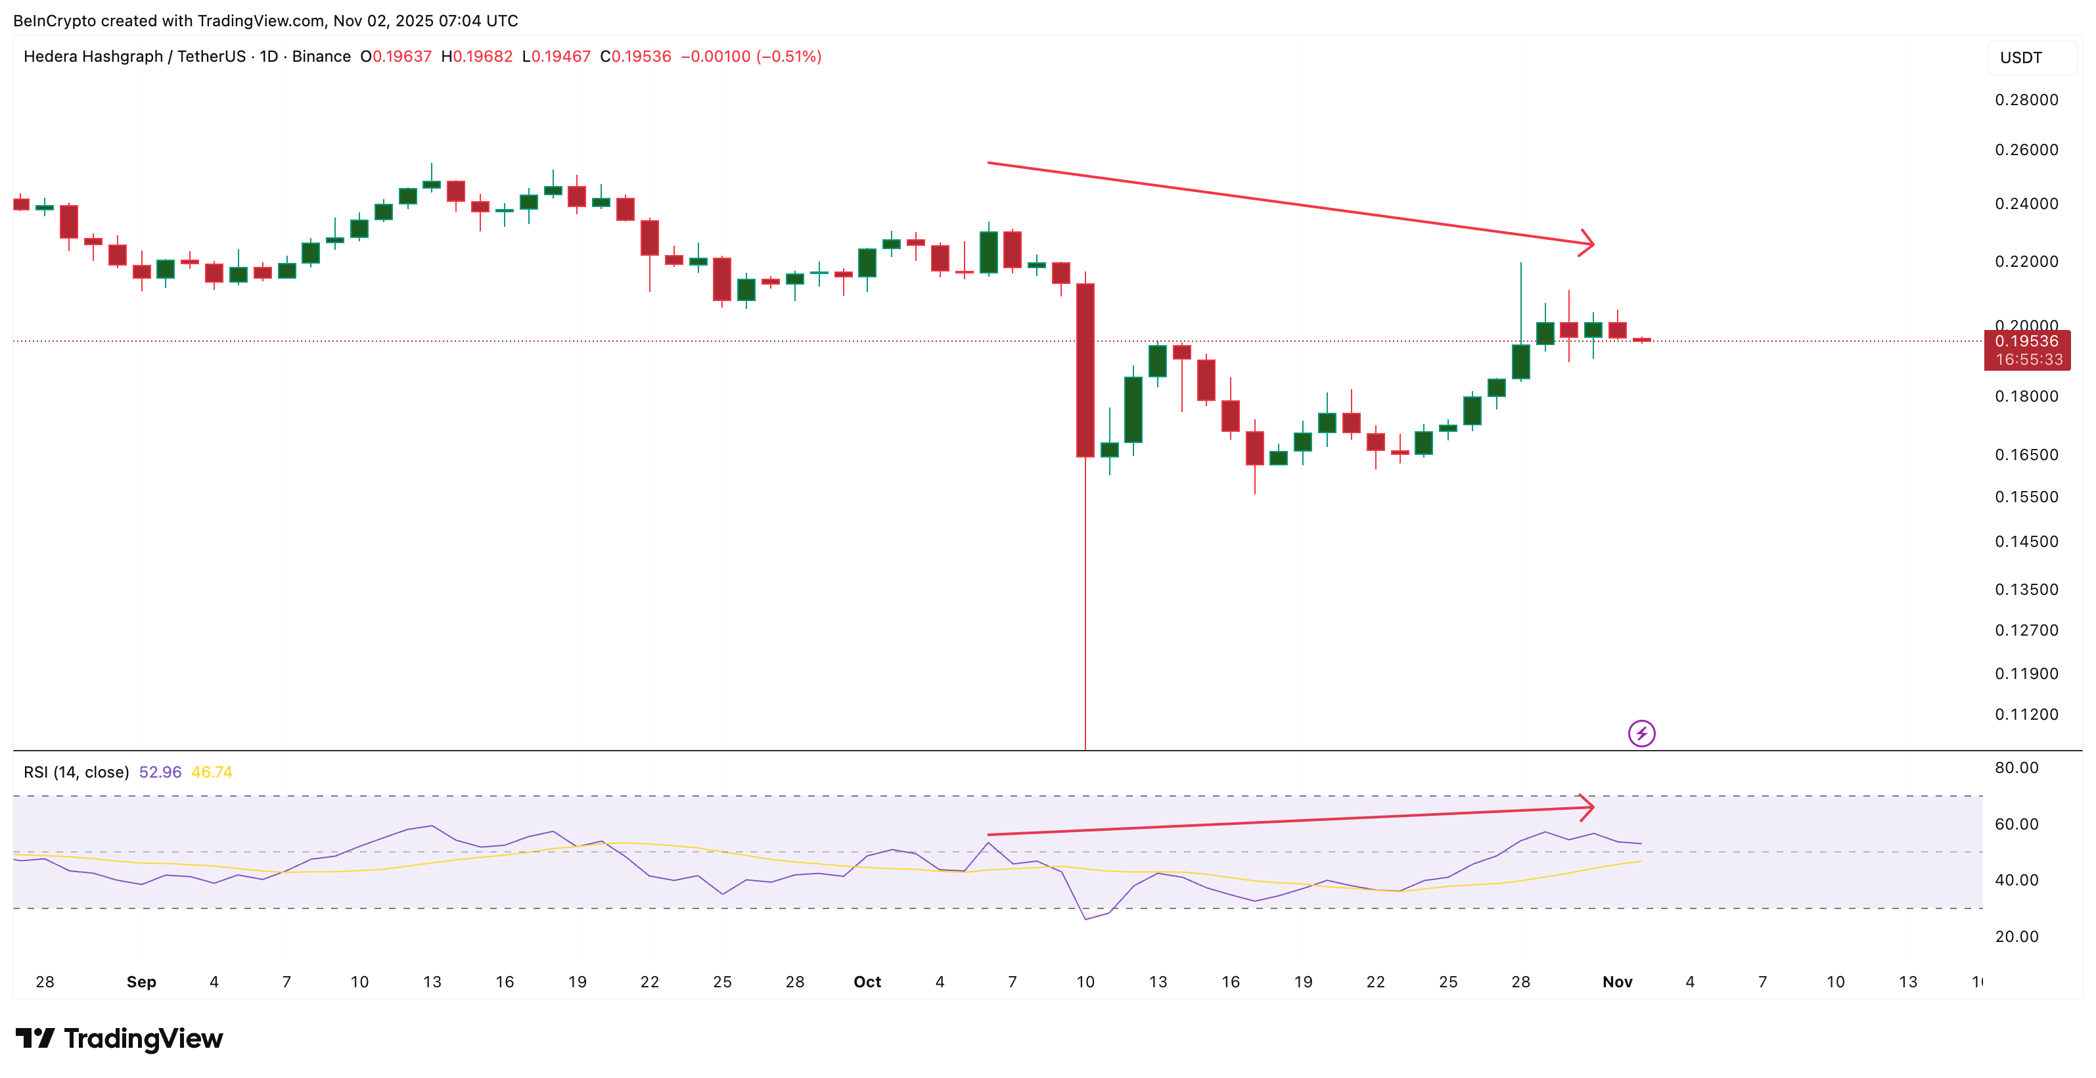
Task: Click the Oct label on the time axis
Action: (x=867, y=982)
